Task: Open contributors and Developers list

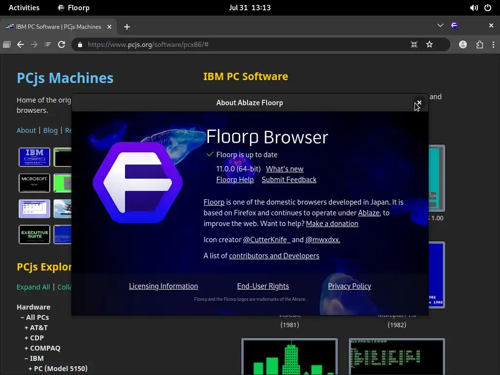Action: (x=274, y=256)
